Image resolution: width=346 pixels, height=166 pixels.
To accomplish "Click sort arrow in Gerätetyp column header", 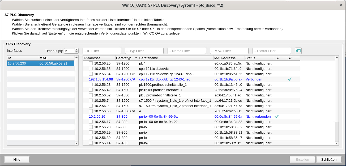I will [136, 58].
